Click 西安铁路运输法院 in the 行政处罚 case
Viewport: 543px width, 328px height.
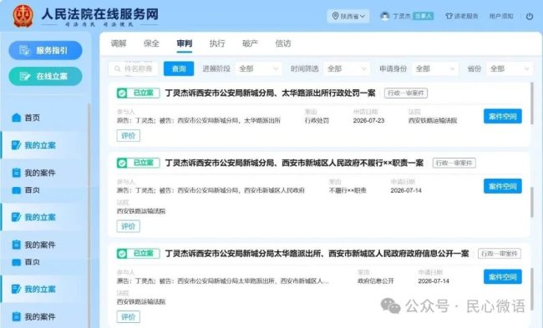[433, 121]
